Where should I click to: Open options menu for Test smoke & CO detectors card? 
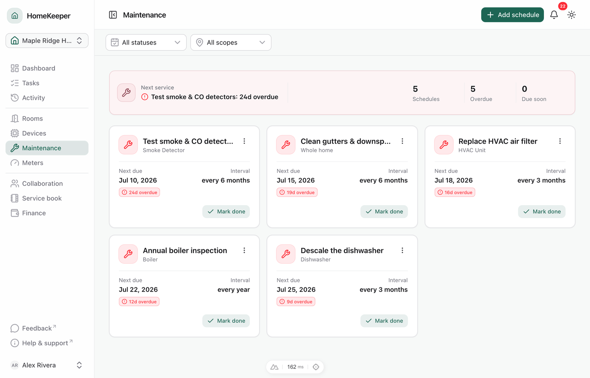coord(244,141)
